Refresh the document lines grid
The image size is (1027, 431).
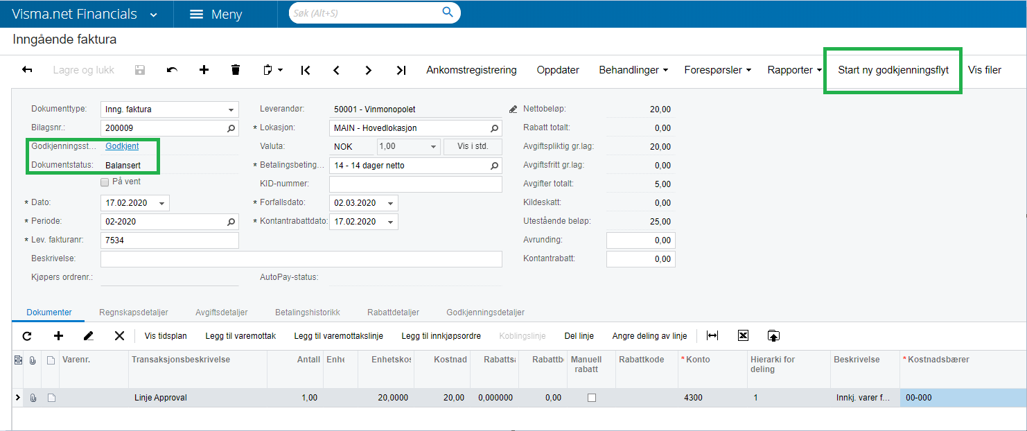27,336
